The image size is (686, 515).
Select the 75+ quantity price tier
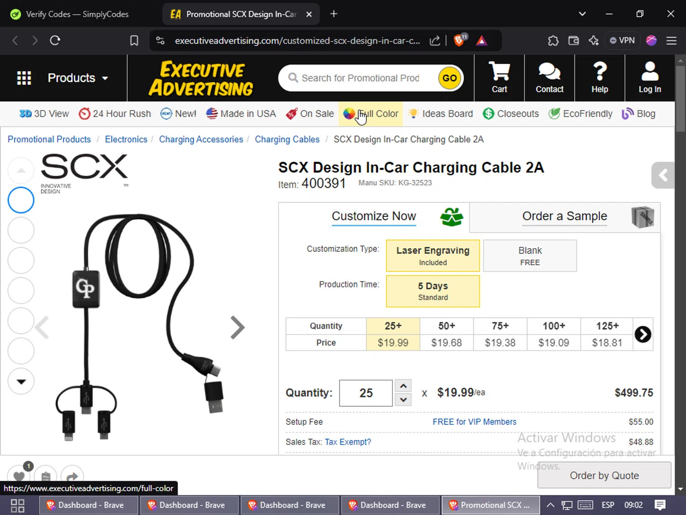(500, 334)
